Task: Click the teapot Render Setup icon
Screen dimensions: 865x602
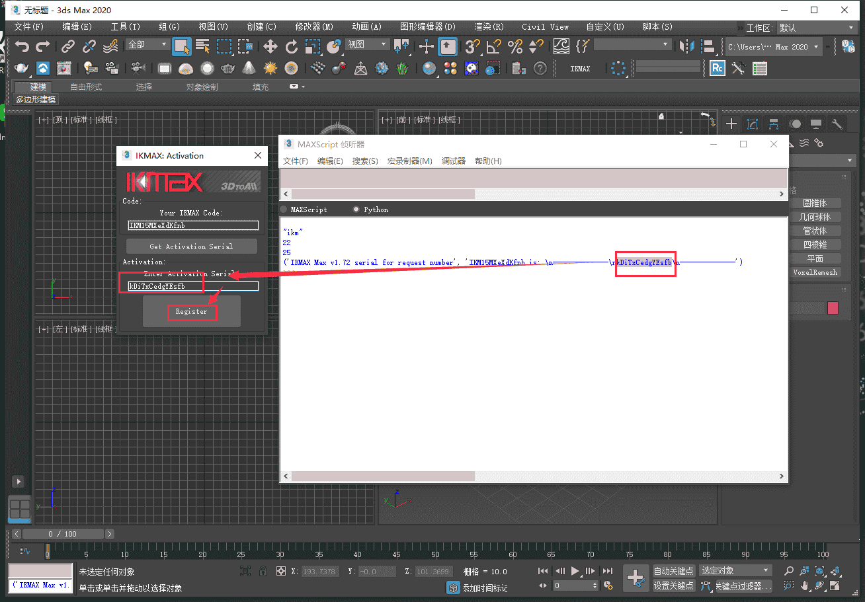Action: 22,68
